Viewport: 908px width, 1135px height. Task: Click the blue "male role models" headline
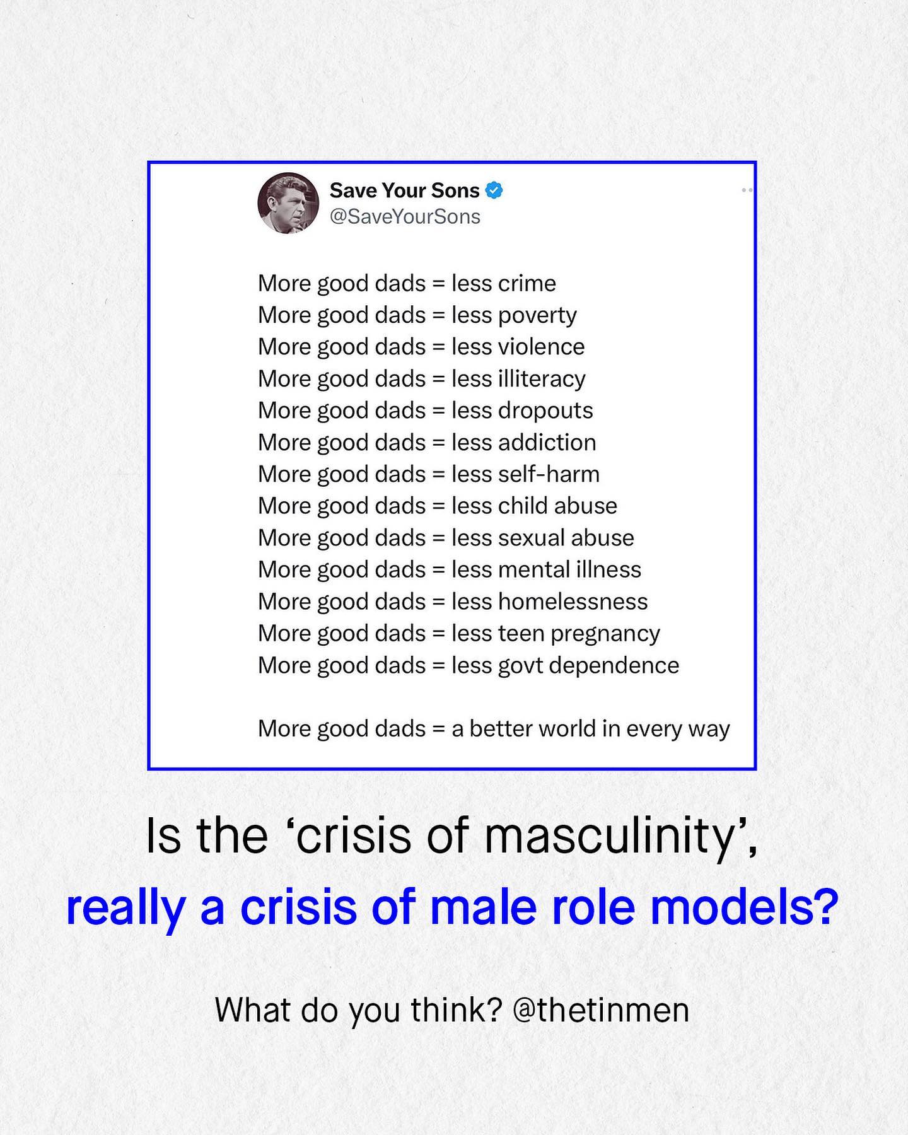(x=451, y=907)
